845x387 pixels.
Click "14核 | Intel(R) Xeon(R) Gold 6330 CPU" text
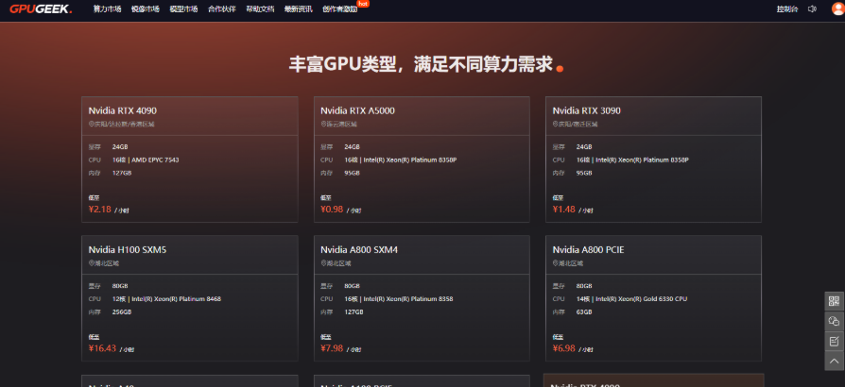click(631, 299)
